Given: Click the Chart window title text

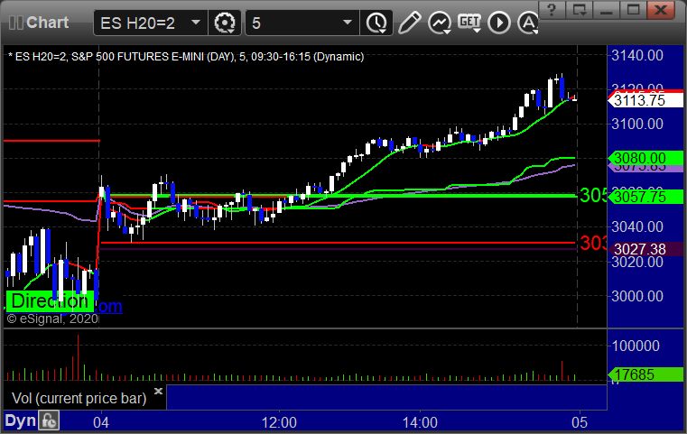Looking at the screenshot, I should click(x=47, y=23).
